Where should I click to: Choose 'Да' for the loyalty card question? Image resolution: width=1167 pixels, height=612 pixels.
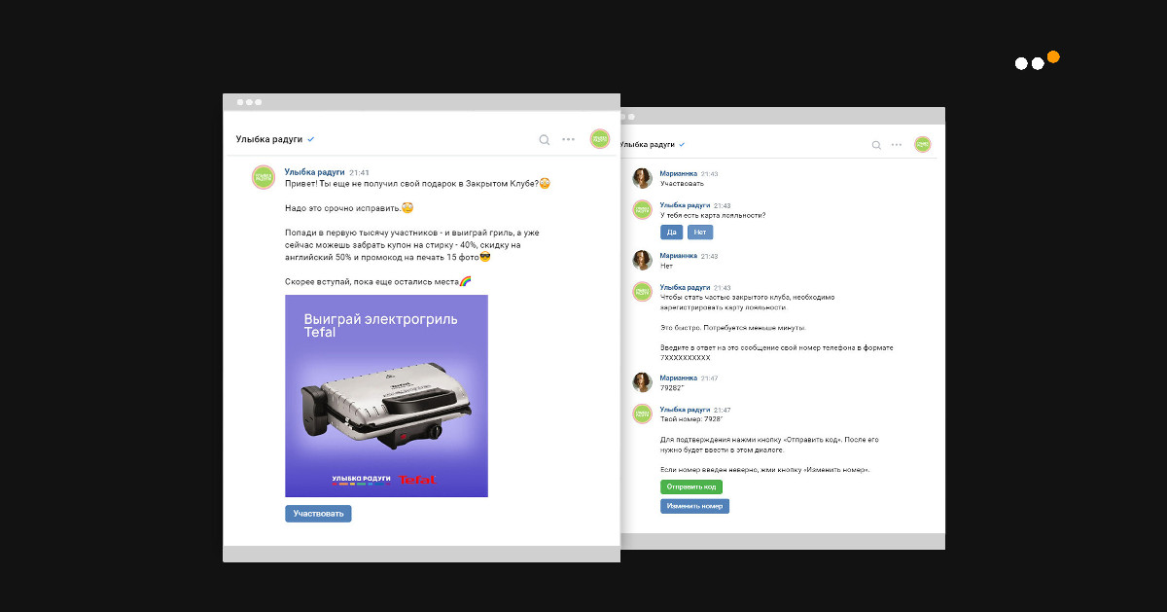[671, 233]
